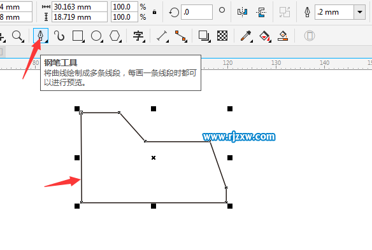Select the Ellipse tool
Viewport: 372px width, 250px height.
point(96,36)
